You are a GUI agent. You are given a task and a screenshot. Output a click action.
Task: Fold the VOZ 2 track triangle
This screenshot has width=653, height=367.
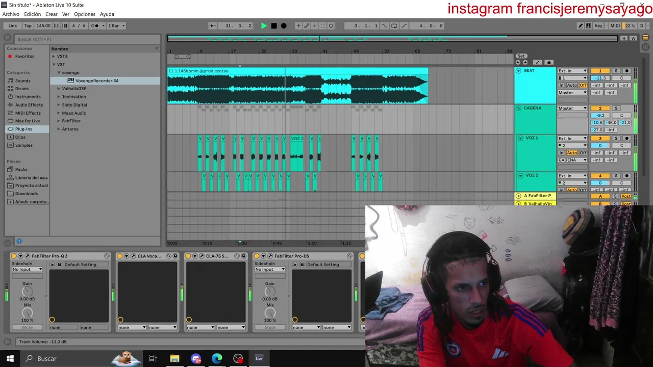tap(521, 175)
